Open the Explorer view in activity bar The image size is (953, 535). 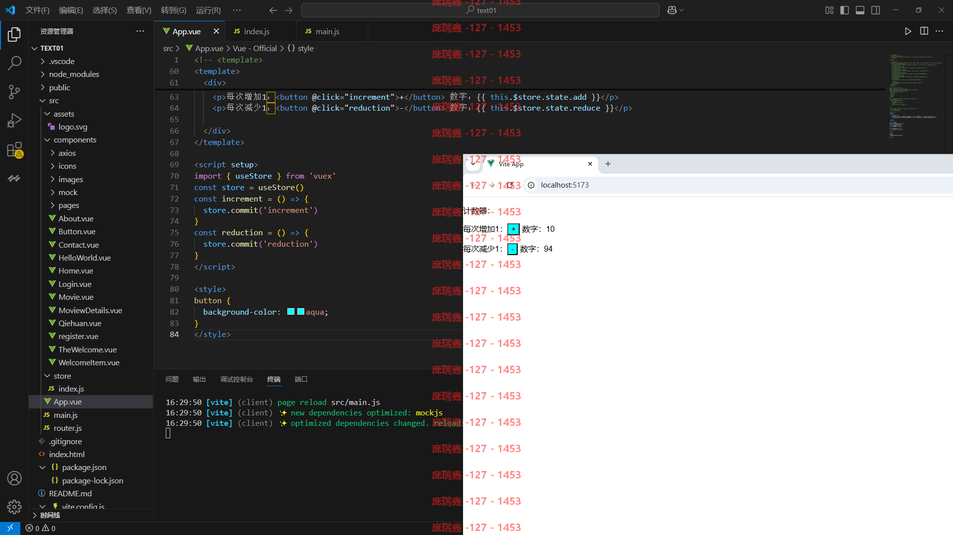tap(14, 34)
